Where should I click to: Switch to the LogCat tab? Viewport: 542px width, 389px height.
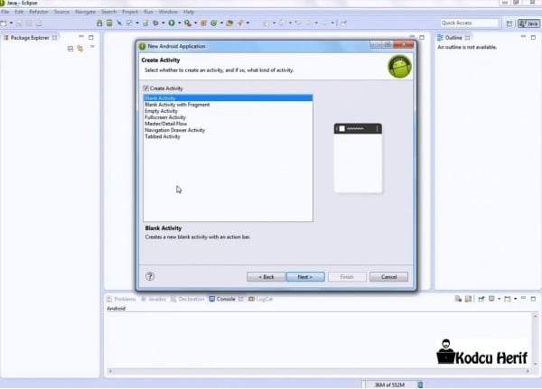click(261, 299)
